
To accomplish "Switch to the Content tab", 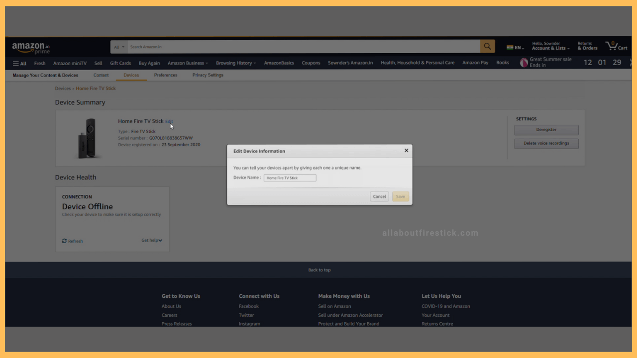I will click(101, 75).
